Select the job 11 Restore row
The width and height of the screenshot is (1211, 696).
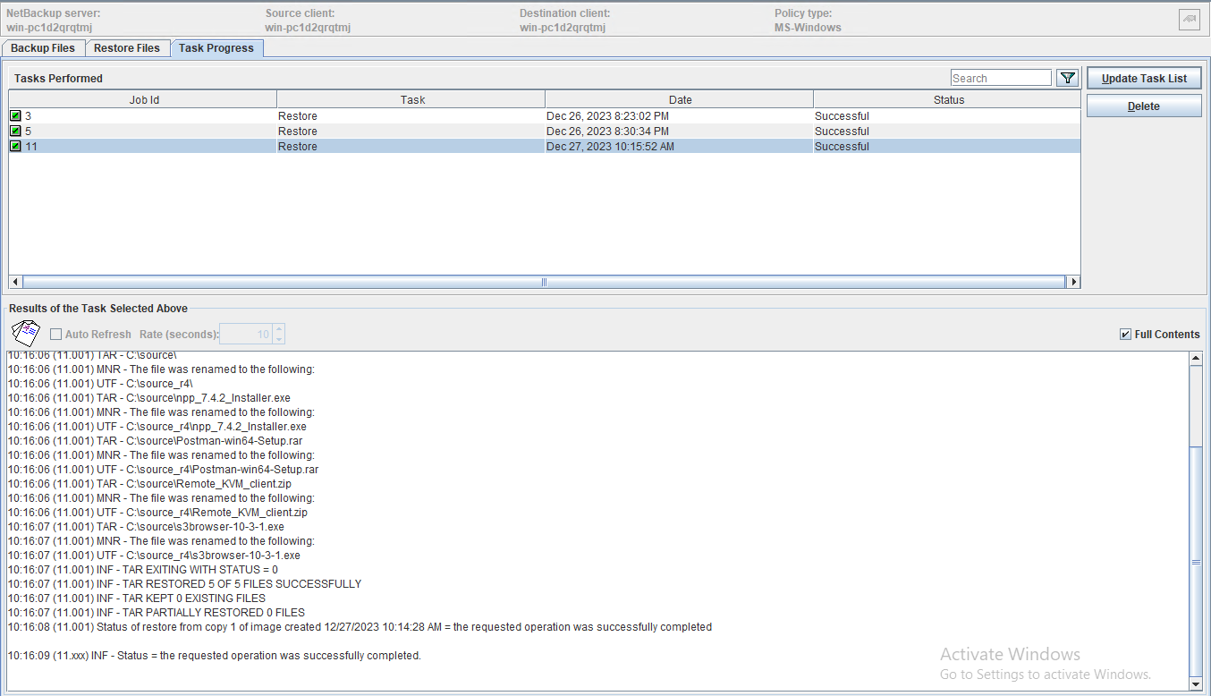pyautogui.click(x=545, y=147)
